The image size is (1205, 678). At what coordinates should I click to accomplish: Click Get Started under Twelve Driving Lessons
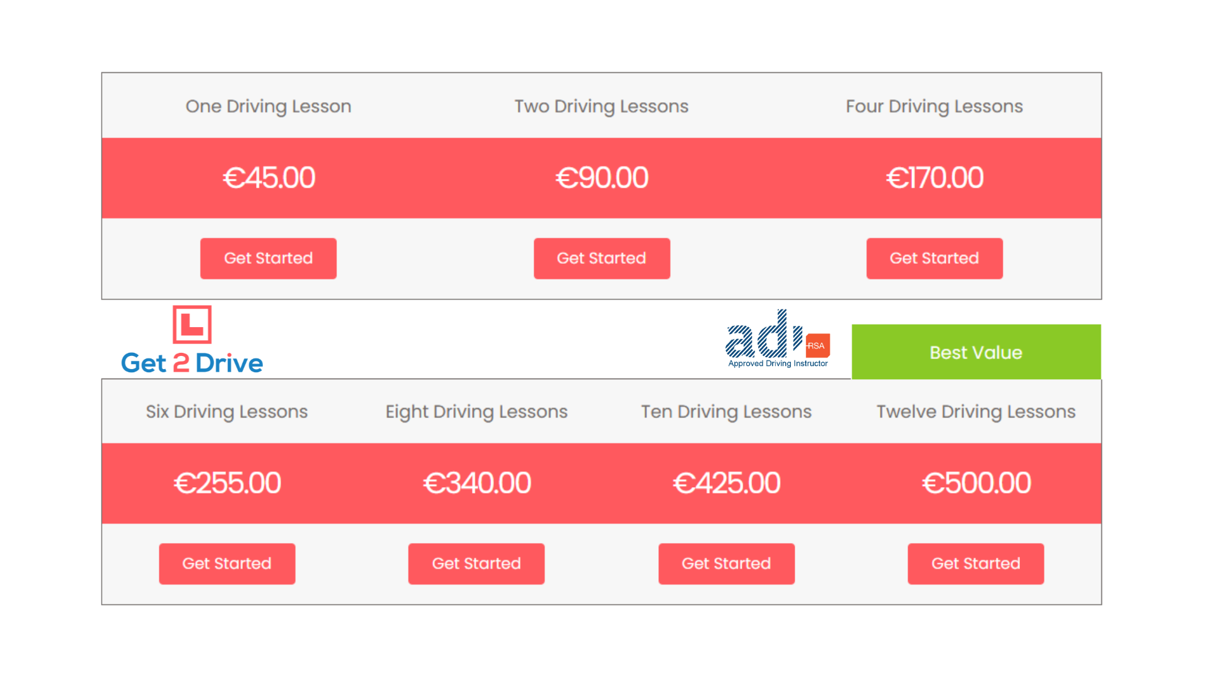tap(975, 563)
